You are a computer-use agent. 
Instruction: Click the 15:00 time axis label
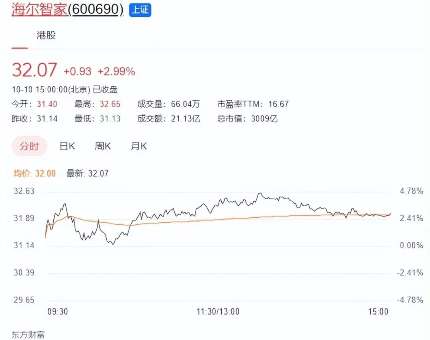pos(378,311)
